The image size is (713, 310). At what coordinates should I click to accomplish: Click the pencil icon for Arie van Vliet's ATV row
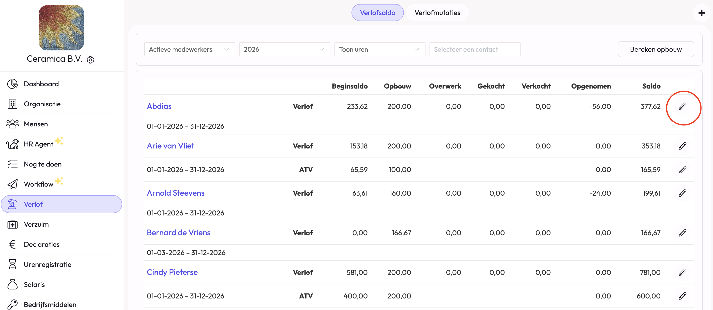pos(682,169)
